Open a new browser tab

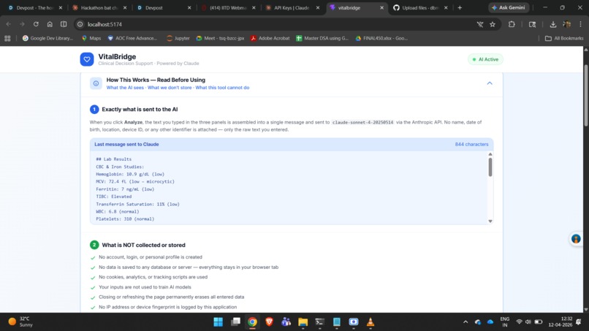coord(460,7)
